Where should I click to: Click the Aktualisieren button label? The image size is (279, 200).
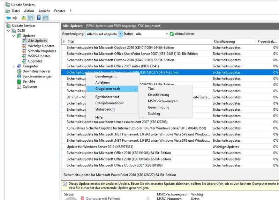(x=184, y=34)
